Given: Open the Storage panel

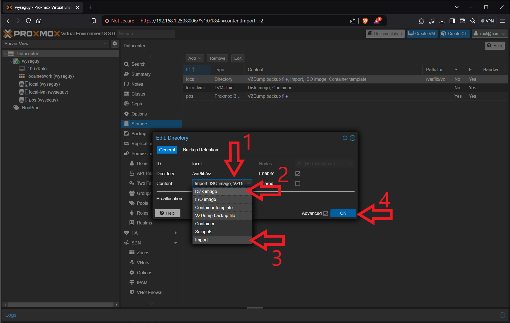Looking at the screenshot, I should tap(151, 124).
